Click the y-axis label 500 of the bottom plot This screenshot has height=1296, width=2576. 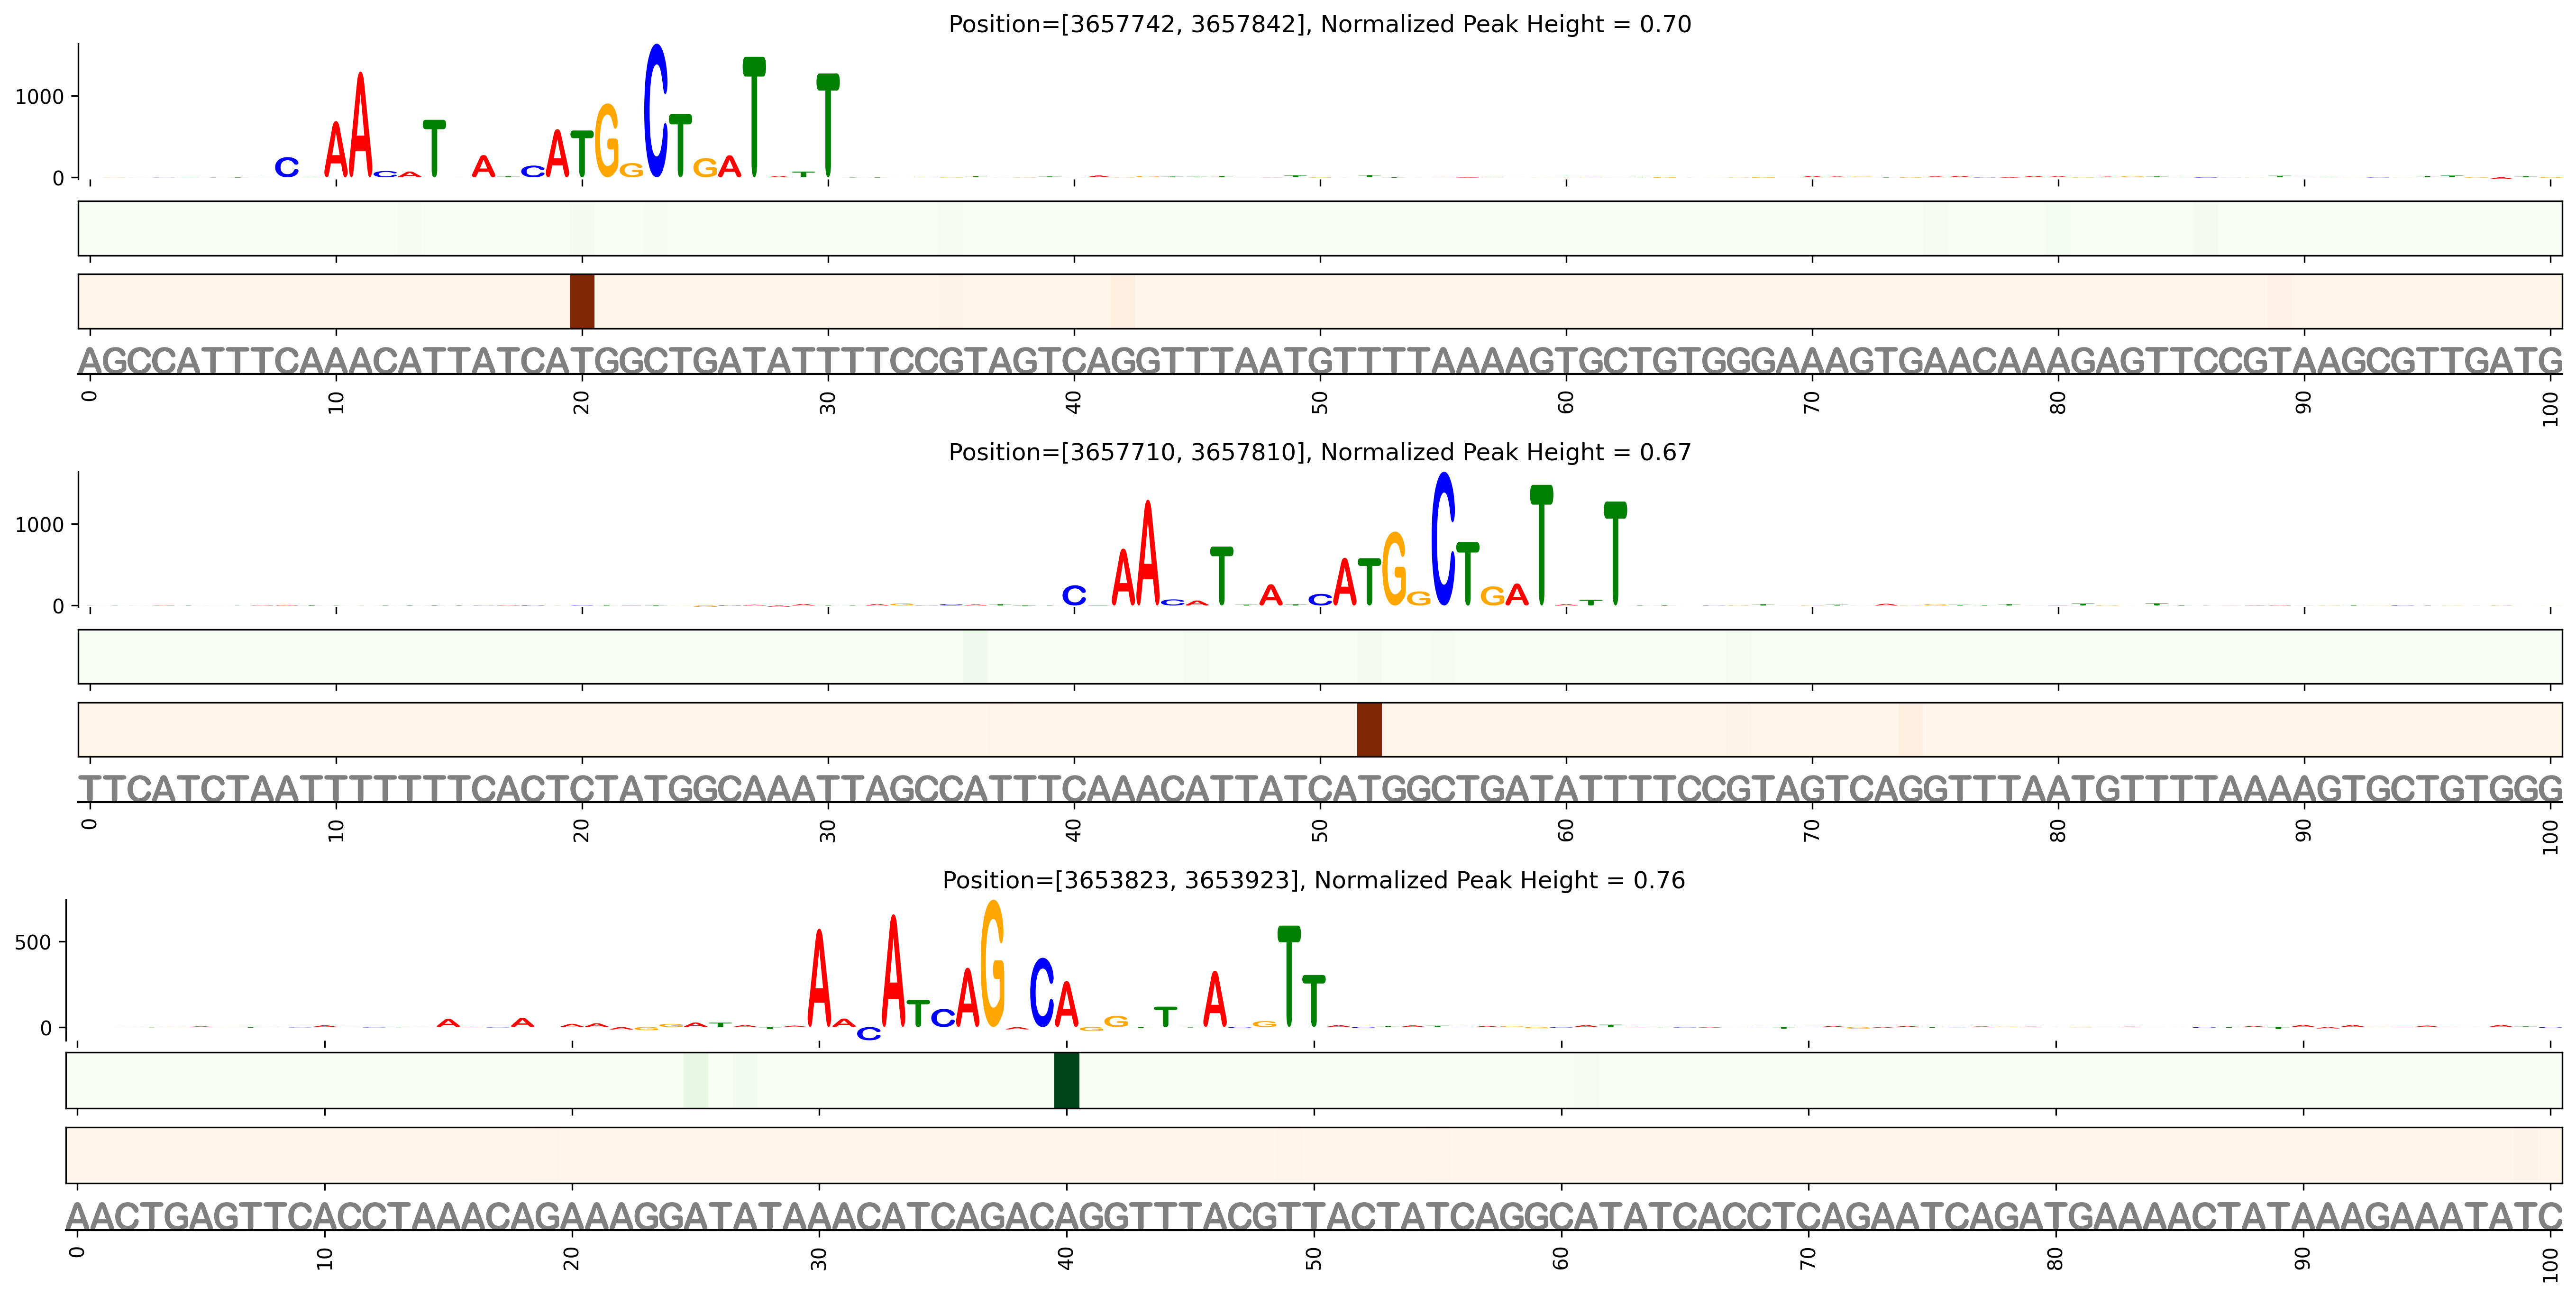[32, 942]
